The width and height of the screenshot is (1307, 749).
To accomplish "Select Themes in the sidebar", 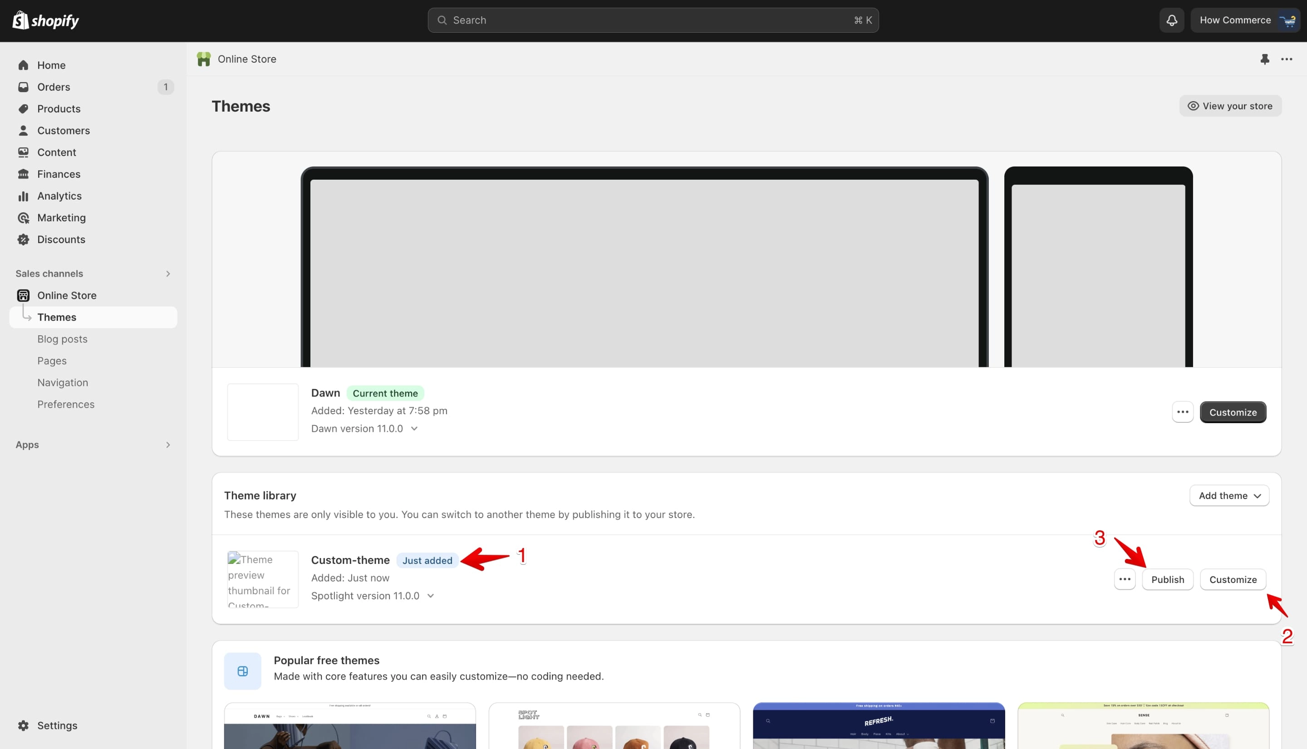I will coord(93,318).
